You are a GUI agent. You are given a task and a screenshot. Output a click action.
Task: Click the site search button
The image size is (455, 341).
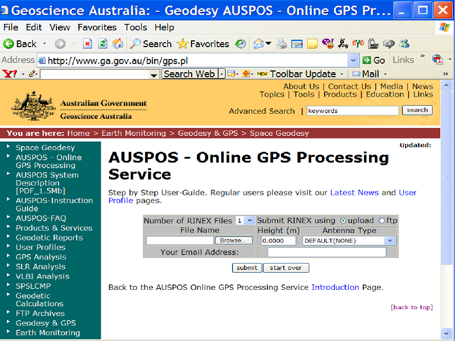point(417,110)
